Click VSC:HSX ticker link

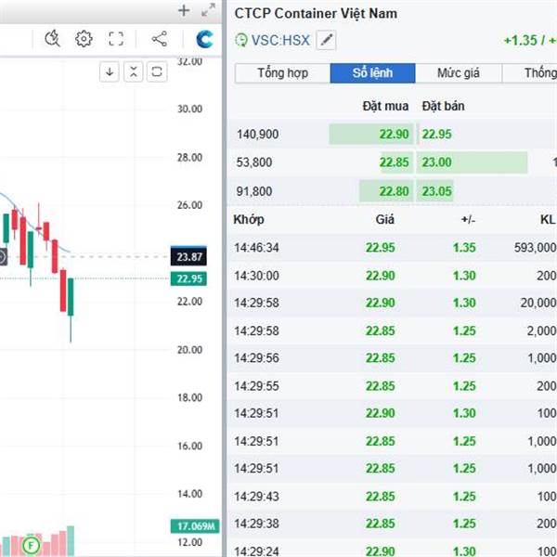tap(280, 40)
